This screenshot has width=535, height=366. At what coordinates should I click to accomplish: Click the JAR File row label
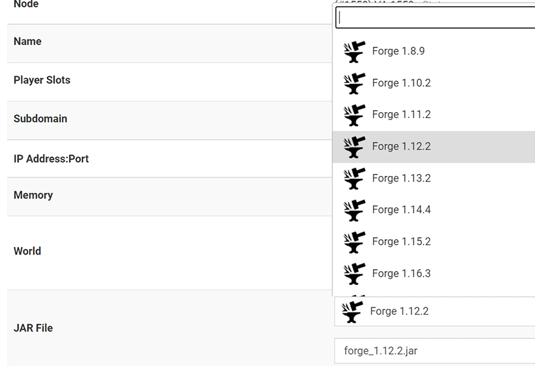click(33, 328)
